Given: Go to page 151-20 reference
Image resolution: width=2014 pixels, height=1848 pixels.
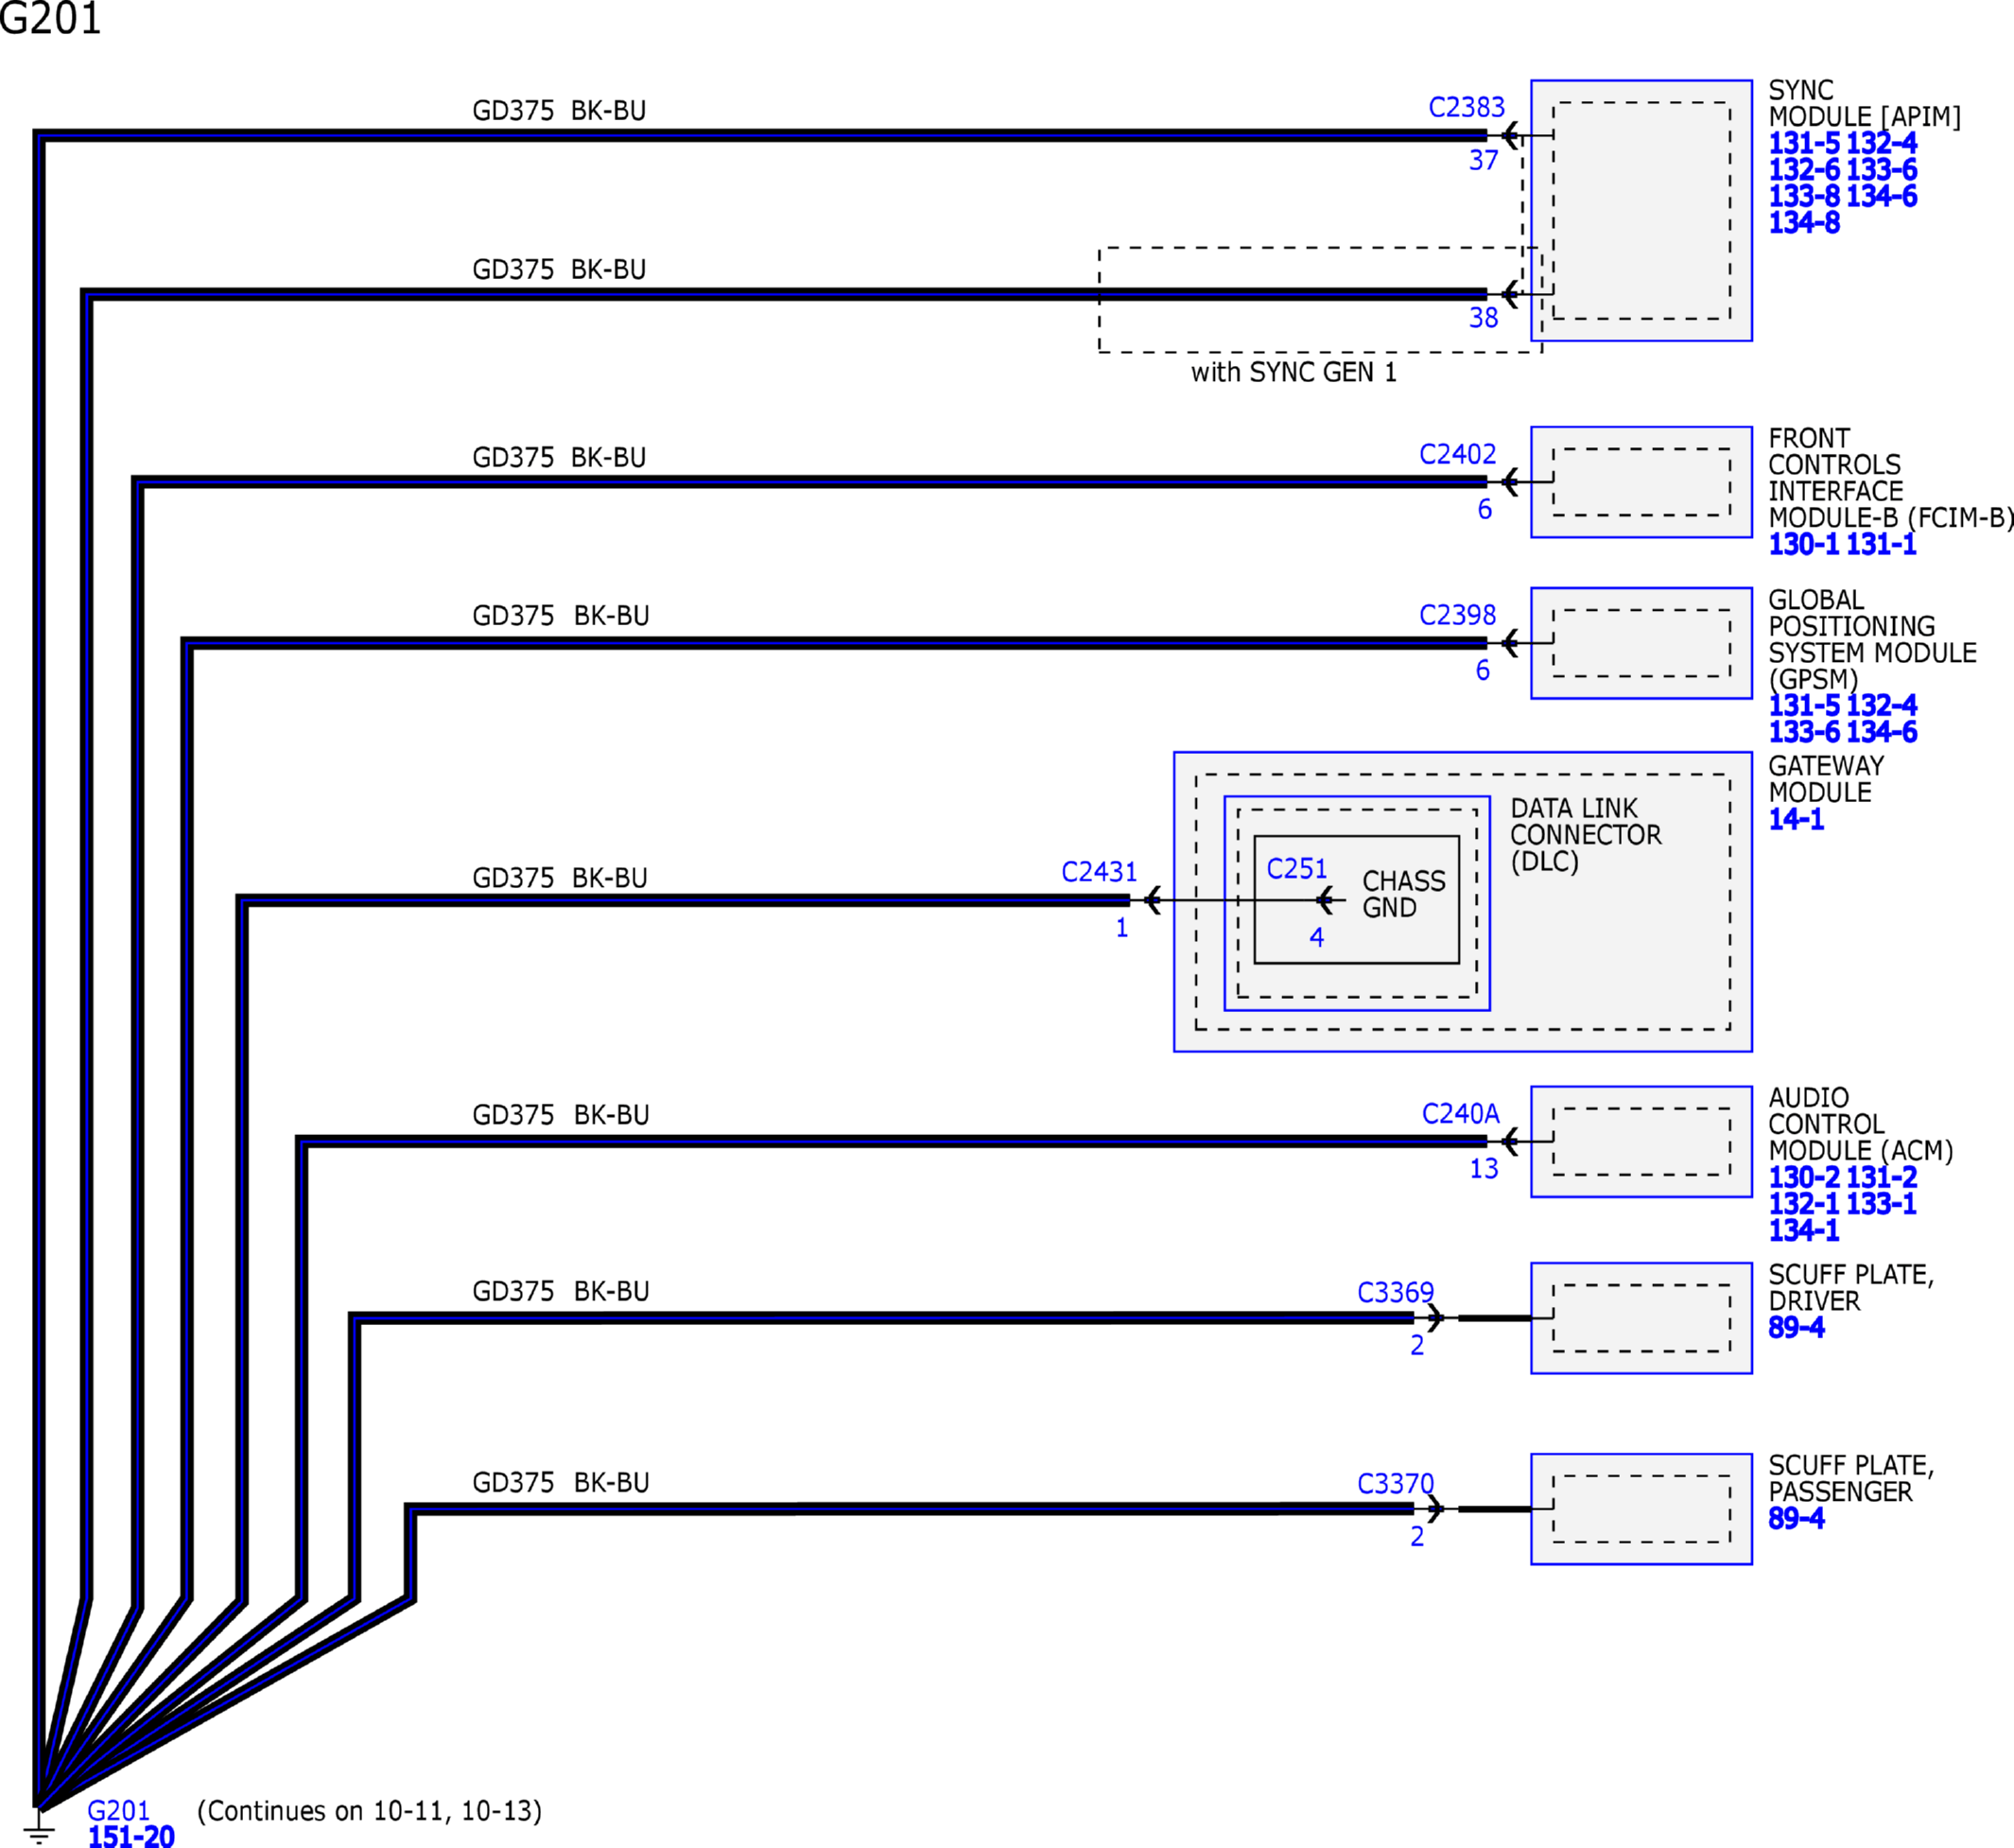Looking at the screenshot, I should 131,1836.
